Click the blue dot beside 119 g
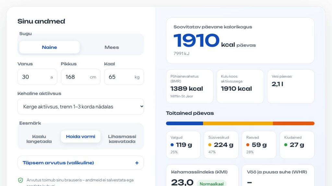Screen dimensions: 332x186 pos(172,145)
